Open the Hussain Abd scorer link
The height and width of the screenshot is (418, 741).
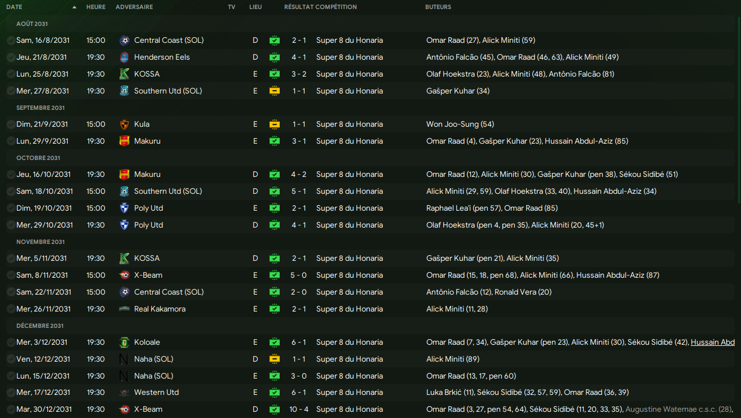point(712,343)
